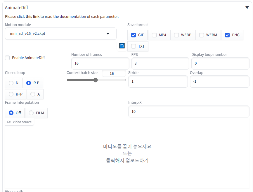Tick the WEBP save format checkbox
This screenshot has width=253, height=192.
coord(176,35)
